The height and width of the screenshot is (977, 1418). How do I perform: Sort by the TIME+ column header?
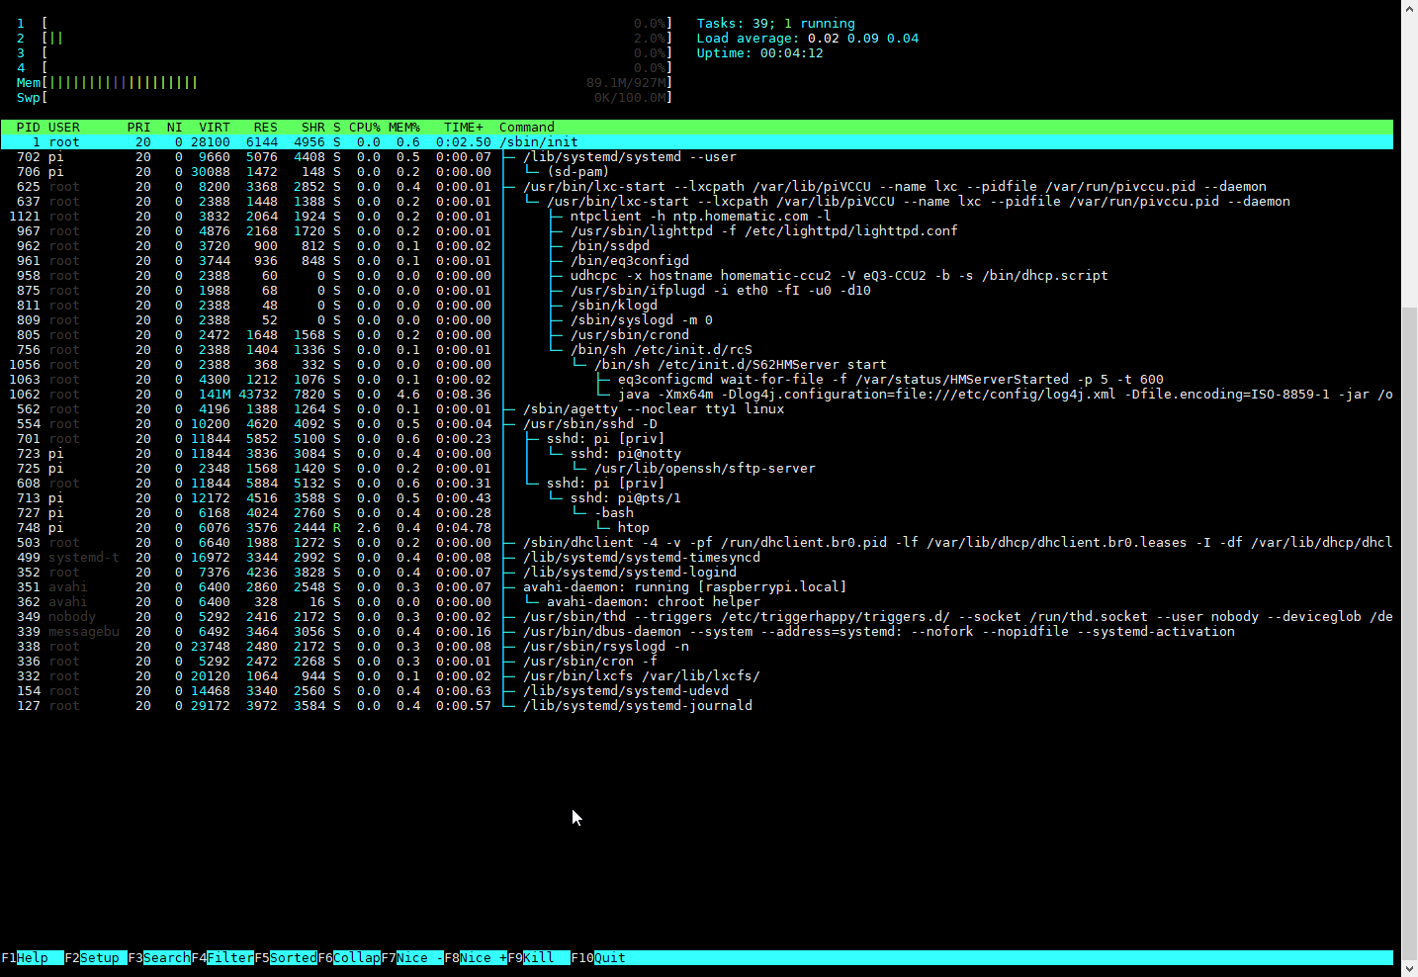tap(464, 128)
